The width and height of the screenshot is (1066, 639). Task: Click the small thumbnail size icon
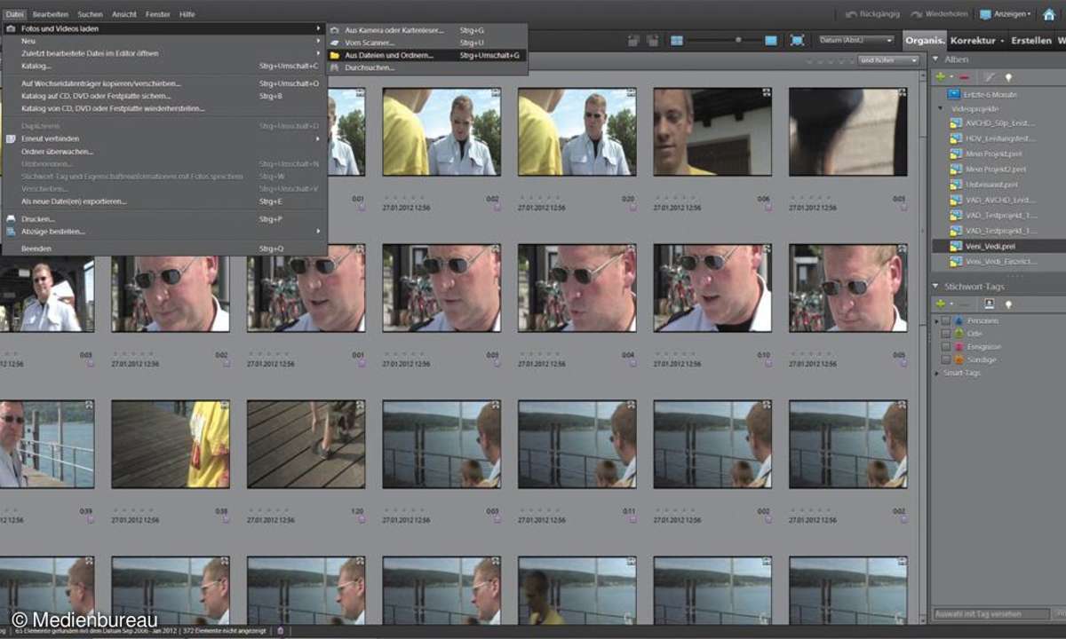click(677, 40)
